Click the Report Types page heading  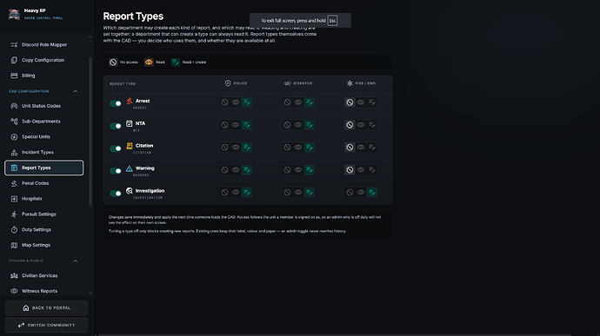click(133, 16)
